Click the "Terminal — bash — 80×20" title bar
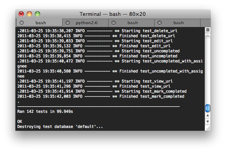This screenshot has height=152, width=226. click(x=112, y=14)
